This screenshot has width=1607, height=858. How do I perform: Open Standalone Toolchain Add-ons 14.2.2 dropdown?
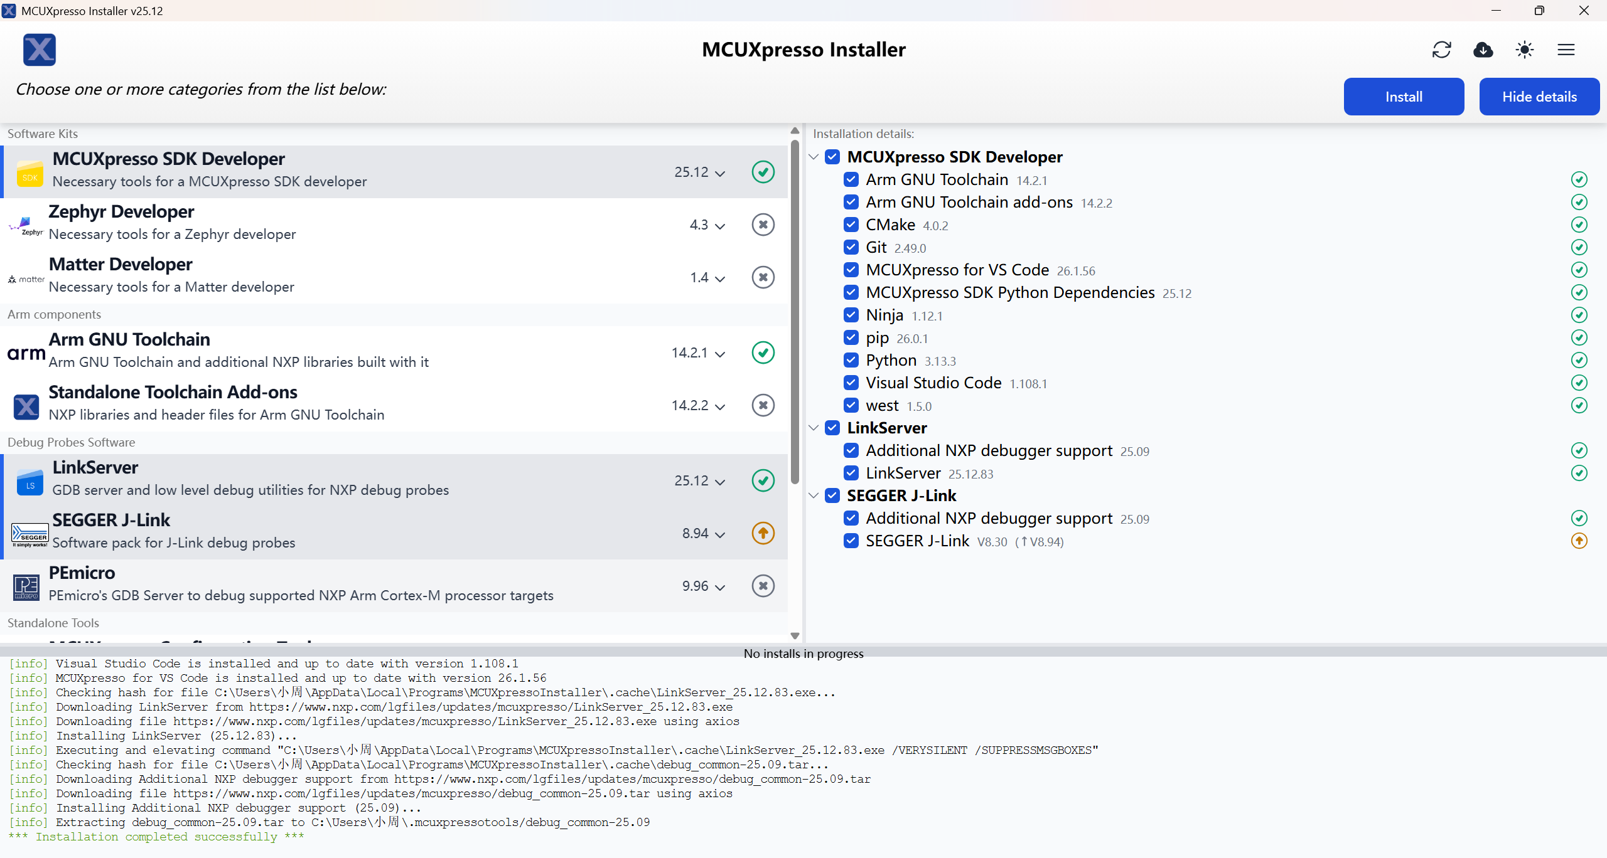click(x=698, y=406)
